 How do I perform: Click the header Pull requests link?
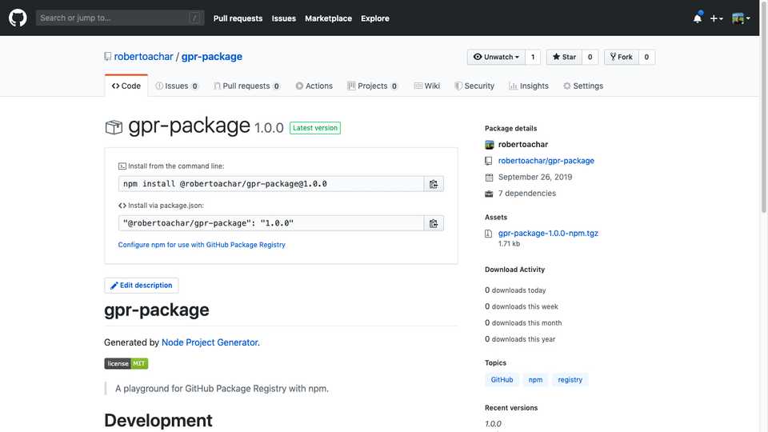(x=238, y=18)
